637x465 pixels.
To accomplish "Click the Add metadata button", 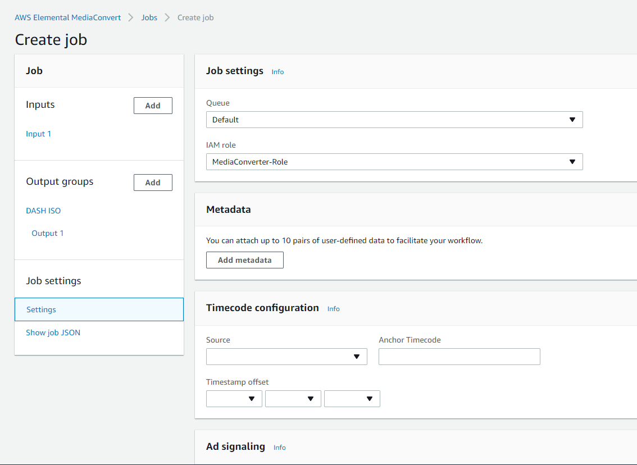I will click(x=244, y=260).
